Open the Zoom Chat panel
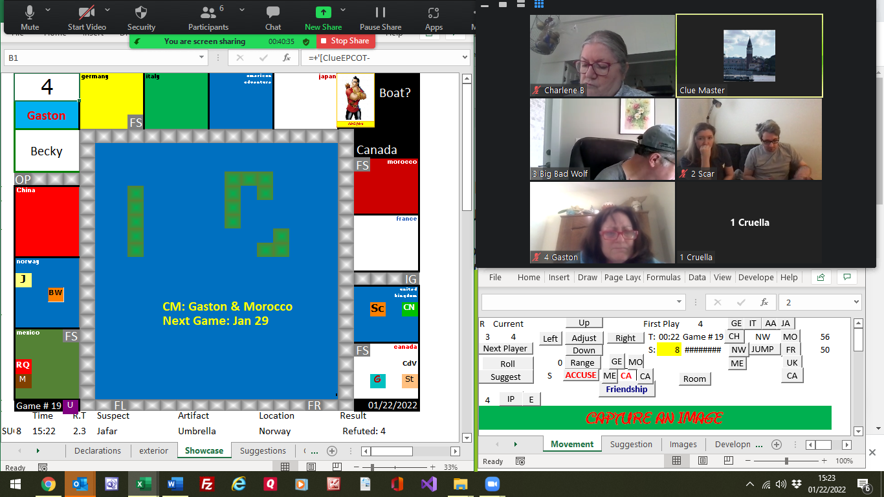The height and width of the screenshot is (497, 884). [x=273, y=17]
